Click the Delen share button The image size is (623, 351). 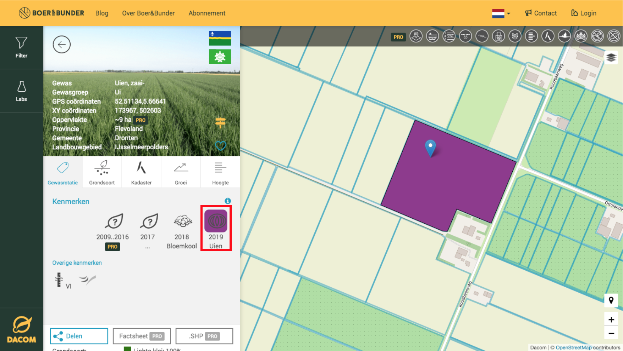tap(79, 336)
